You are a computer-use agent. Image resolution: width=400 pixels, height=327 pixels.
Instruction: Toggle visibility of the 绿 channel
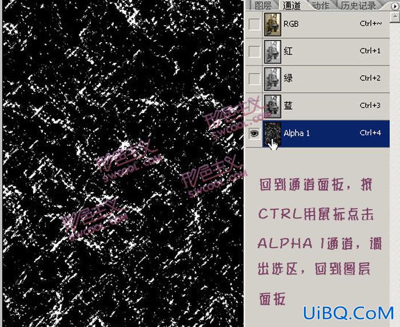point(254,79)
